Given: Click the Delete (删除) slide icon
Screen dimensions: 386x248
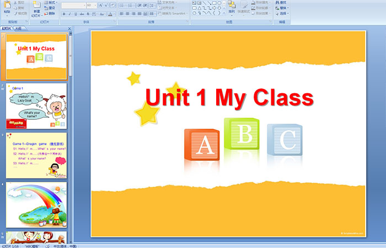Looking at the screenshot, I should click(46, 13).
